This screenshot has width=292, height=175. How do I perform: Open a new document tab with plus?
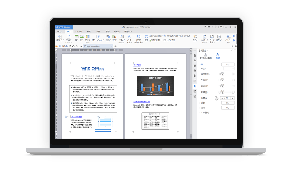click(115, 46)
